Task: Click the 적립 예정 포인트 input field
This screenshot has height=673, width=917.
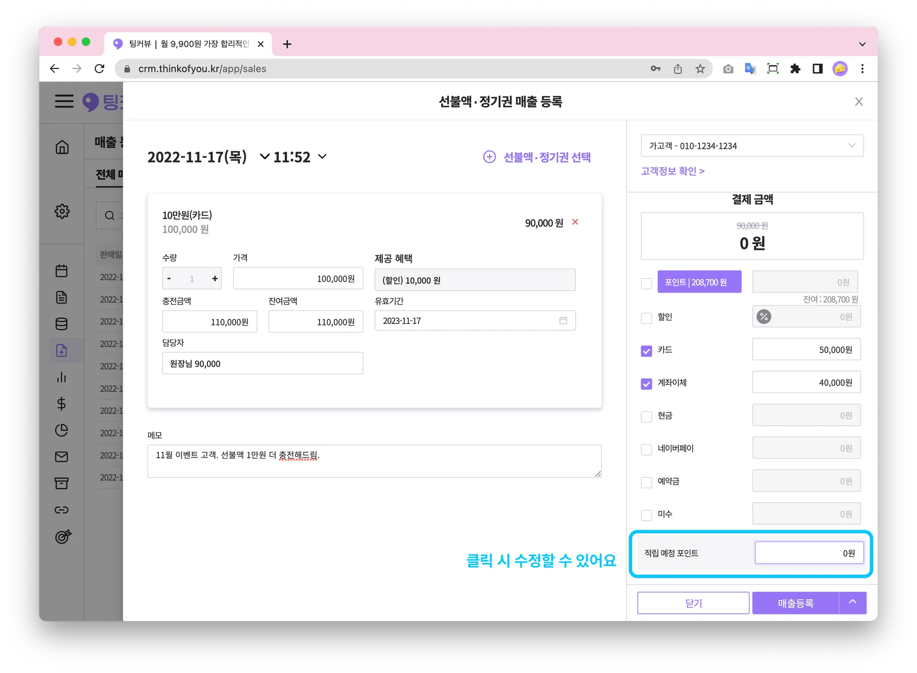Action: [x=809, y=553]
